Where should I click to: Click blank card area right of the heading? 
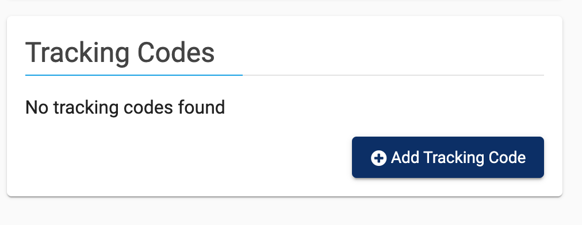click(378, 53)
